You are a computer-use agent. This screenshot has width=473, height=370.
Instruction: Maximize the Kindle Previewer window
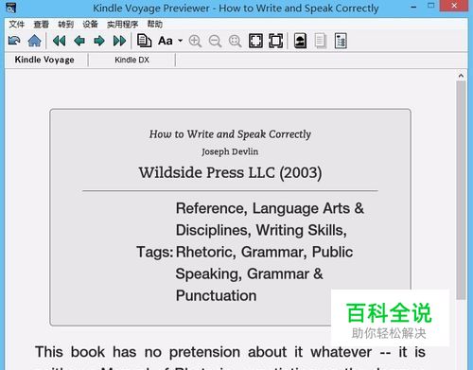(x=431, y=6)
